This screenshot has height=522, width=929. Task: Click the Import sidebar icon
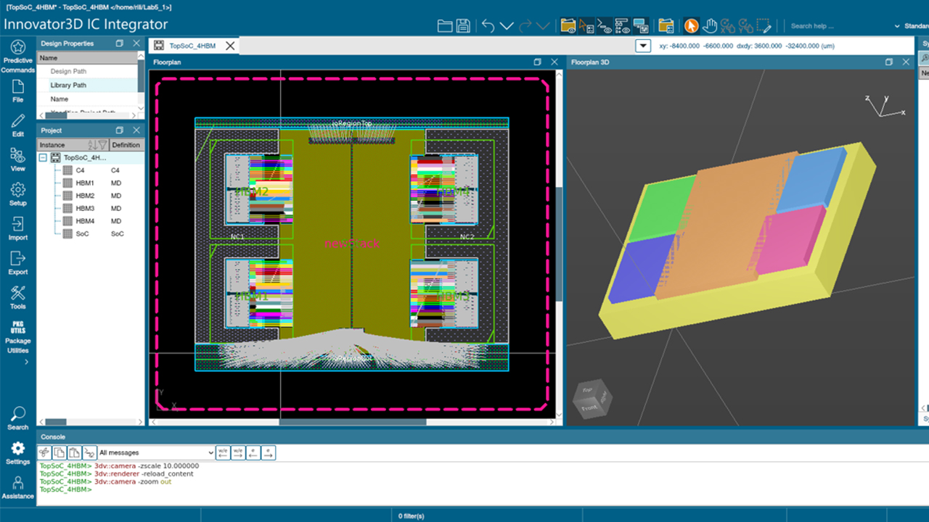17,228
